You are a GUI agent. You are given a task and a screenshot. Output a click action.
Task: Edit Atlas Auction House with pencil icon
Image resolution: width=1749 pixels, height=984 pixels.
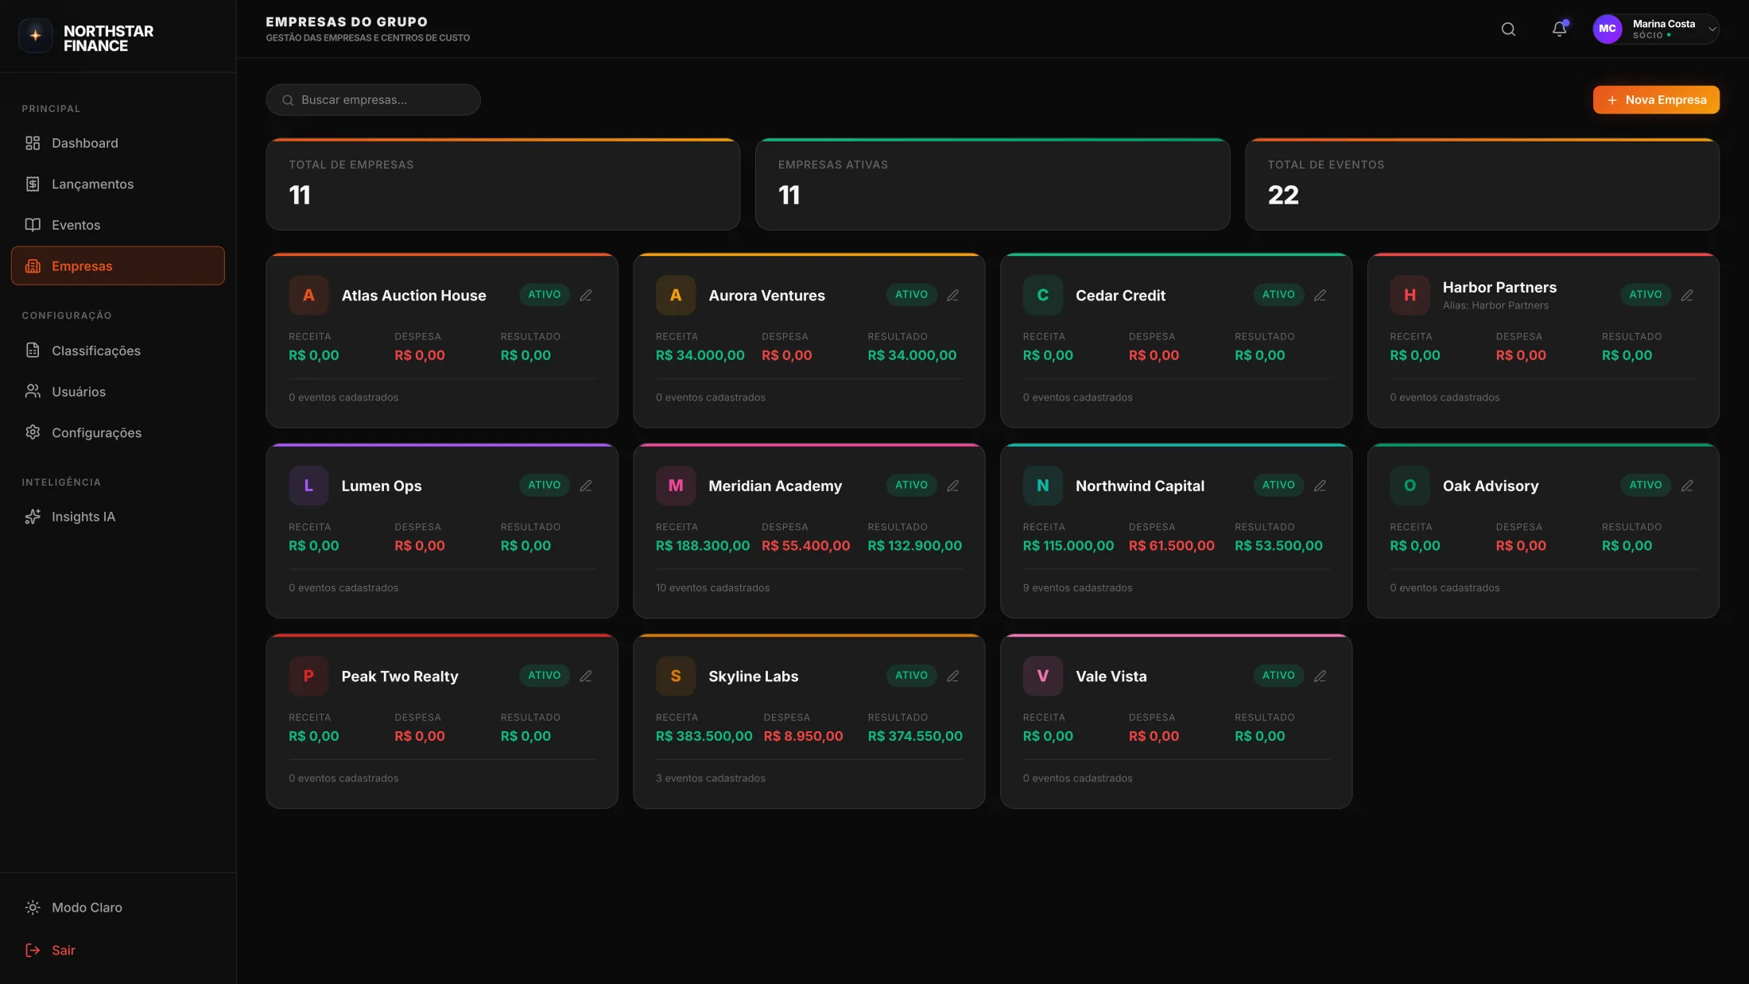[x=586, y=295]
